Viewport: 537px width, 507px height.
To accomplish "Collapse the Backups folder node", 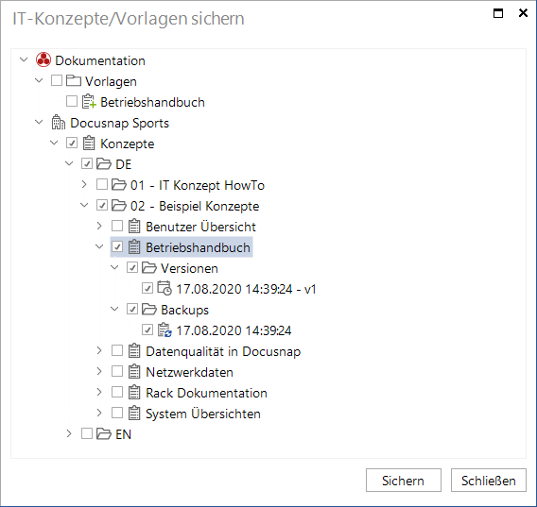I will [x=114, y=309].
